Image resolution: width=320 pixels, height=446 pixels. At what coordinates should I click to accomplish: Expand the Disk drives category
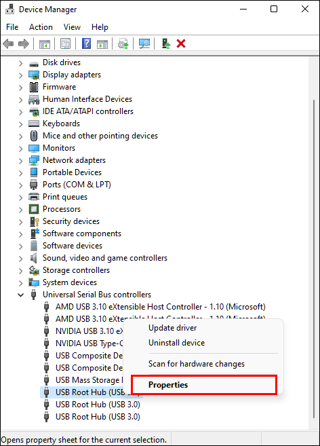[x=21, y=63]
